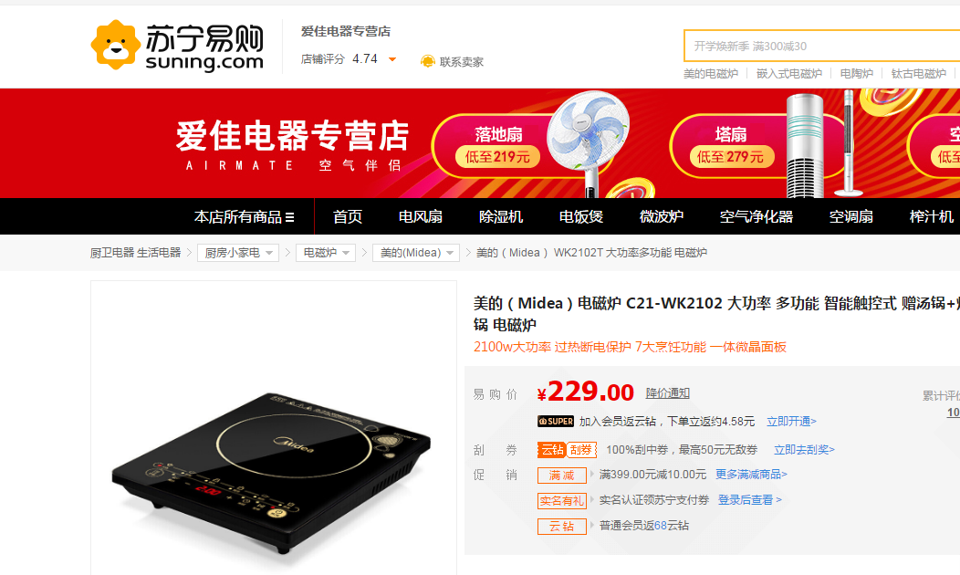Select 电风扇 in the navigation bar
The width and height of the screenshot is (960, 575).
point(421,217)
